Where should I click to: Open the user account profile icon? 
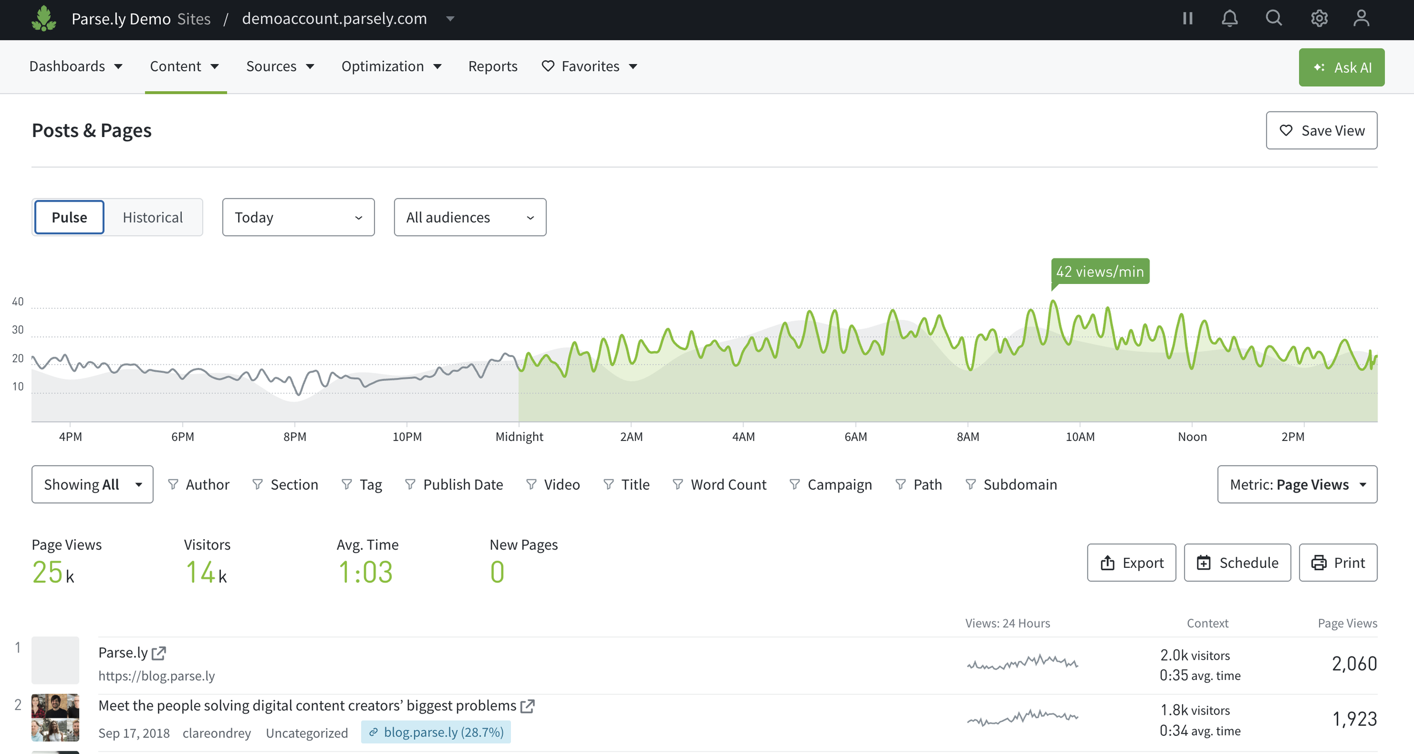click(x=1362, y=19)
